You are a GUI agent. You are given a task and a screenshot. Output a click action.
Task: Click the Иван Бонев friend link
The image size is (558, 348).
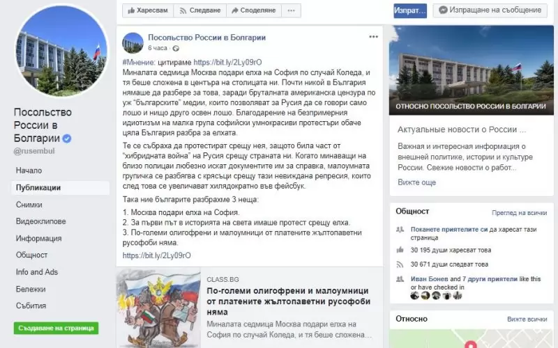tap(429, 279)
